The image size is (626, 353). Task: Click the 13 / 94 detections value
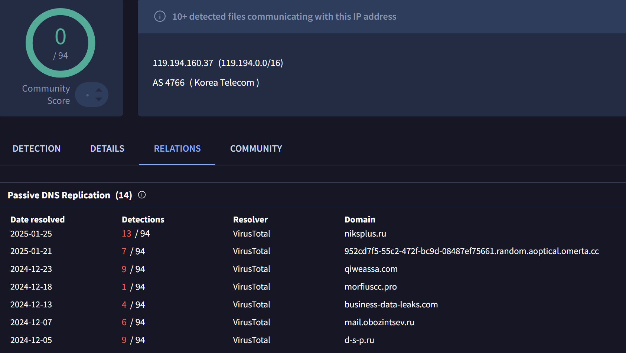pos(136,234)
